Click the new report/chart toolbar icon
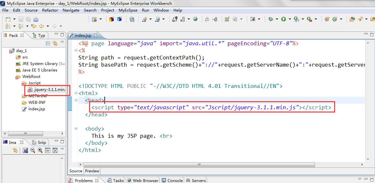The height and width of the screenshot is (183, 375). pos(227,19)
